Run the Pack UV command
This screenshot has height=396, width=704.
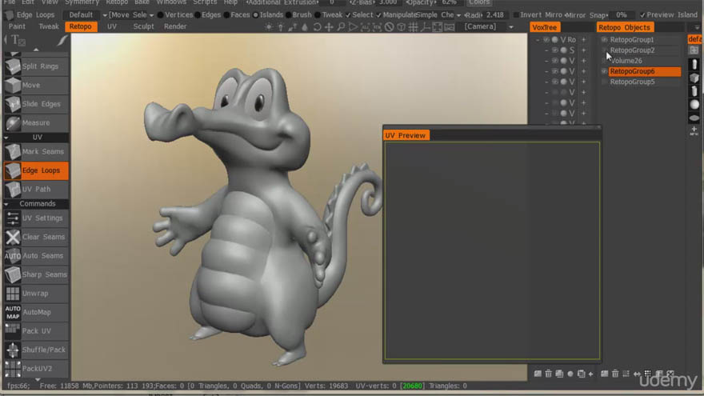tap(36, 331)
